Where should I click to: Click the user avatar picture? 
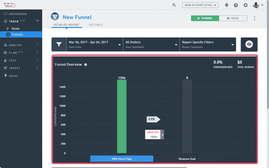click(x=256, y=5)
